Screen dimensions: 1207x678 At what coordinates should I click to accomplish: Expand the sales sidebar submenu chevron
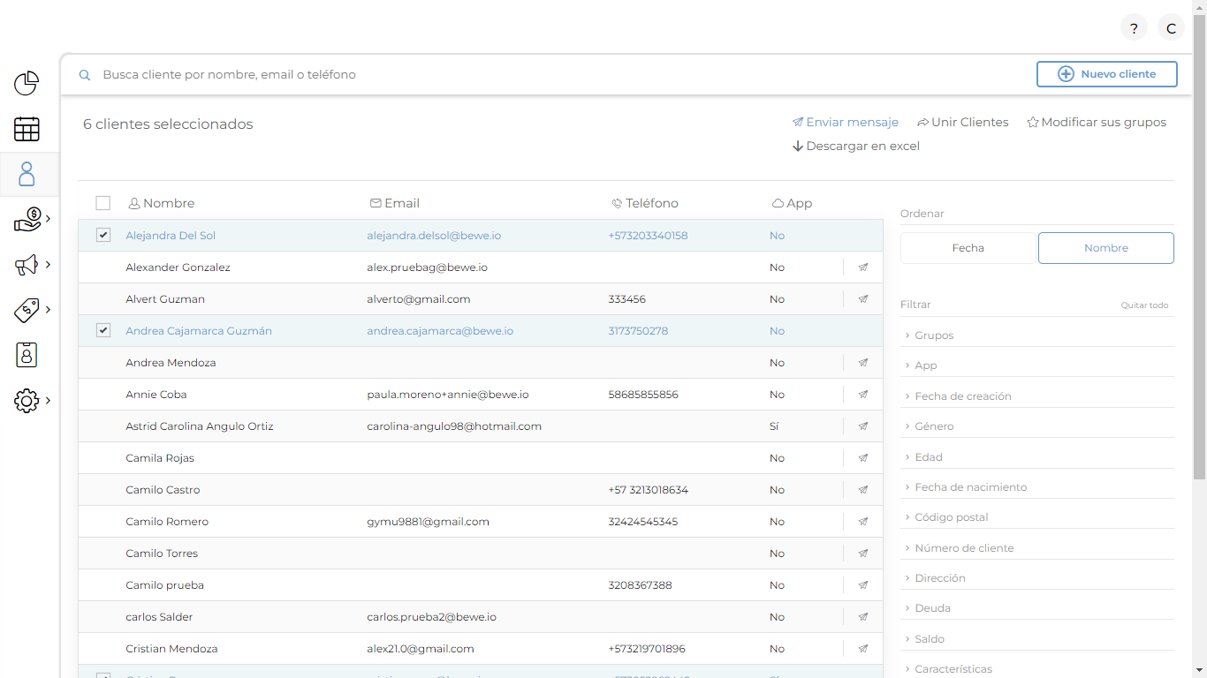tap(48, 219)
